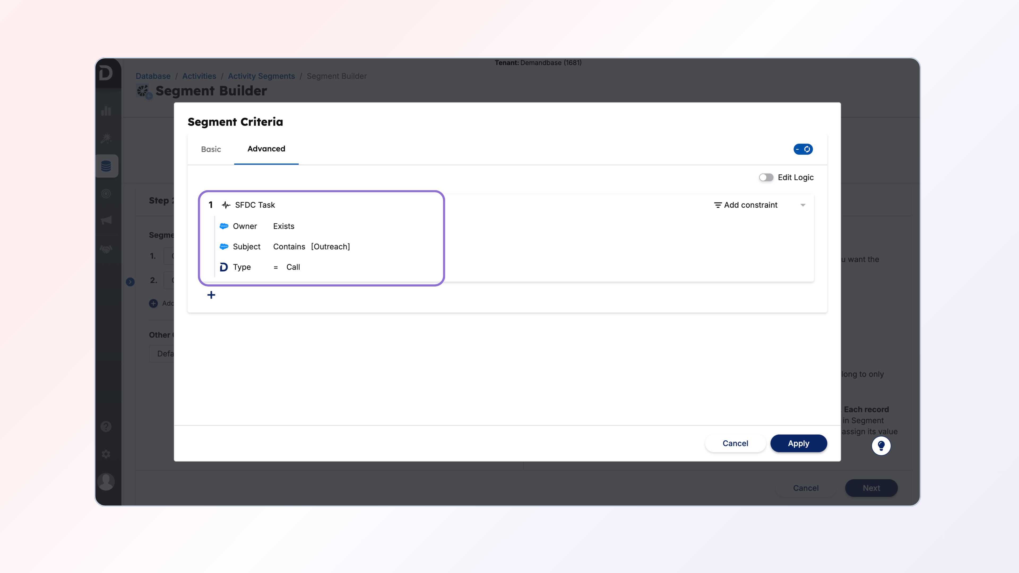Open the database sidebar icon
The image size is (1019, 573).
coord(106,166)
